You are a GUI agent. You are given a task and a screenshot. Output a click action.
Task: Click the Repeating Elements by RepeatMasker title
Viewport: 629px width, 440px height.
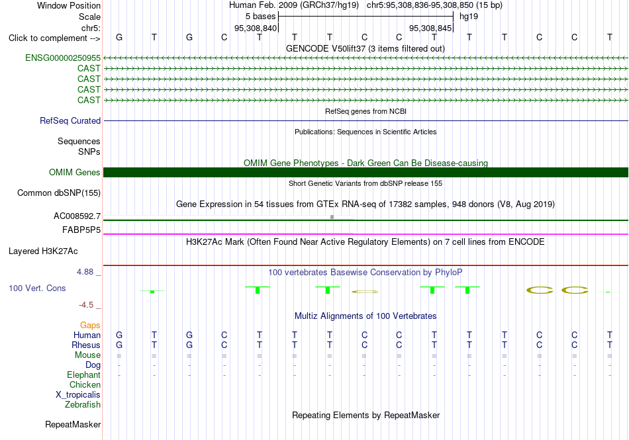[365, 415]
